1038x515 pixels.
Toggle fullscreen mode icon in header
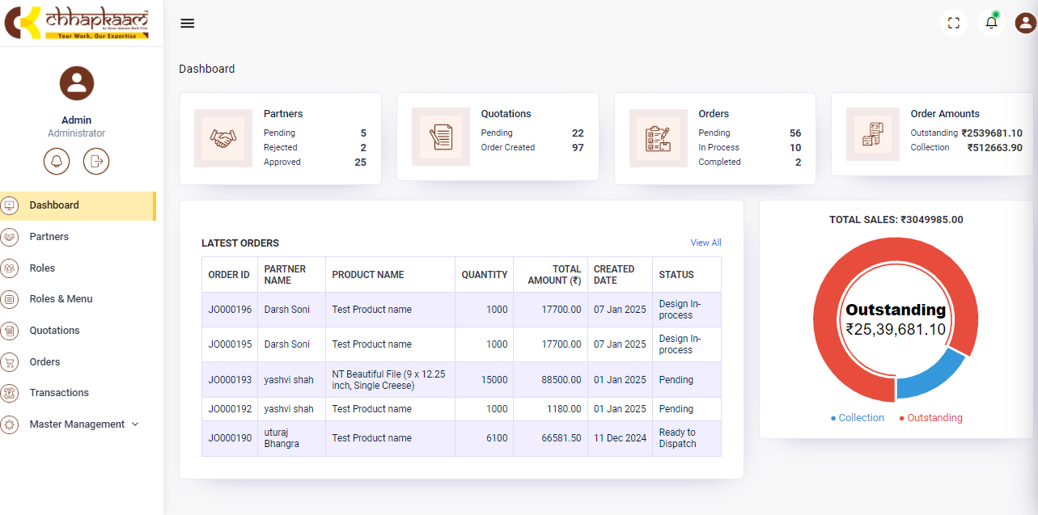[x=953, y=23]
